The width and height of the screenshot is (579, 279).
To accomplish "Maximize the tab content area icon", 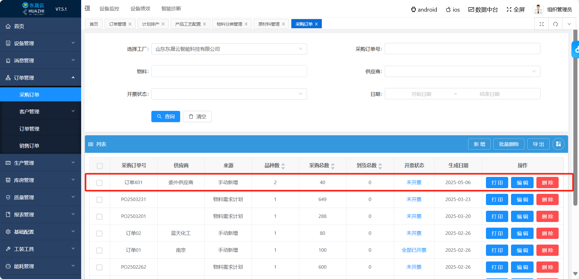I will pos(541,24).
